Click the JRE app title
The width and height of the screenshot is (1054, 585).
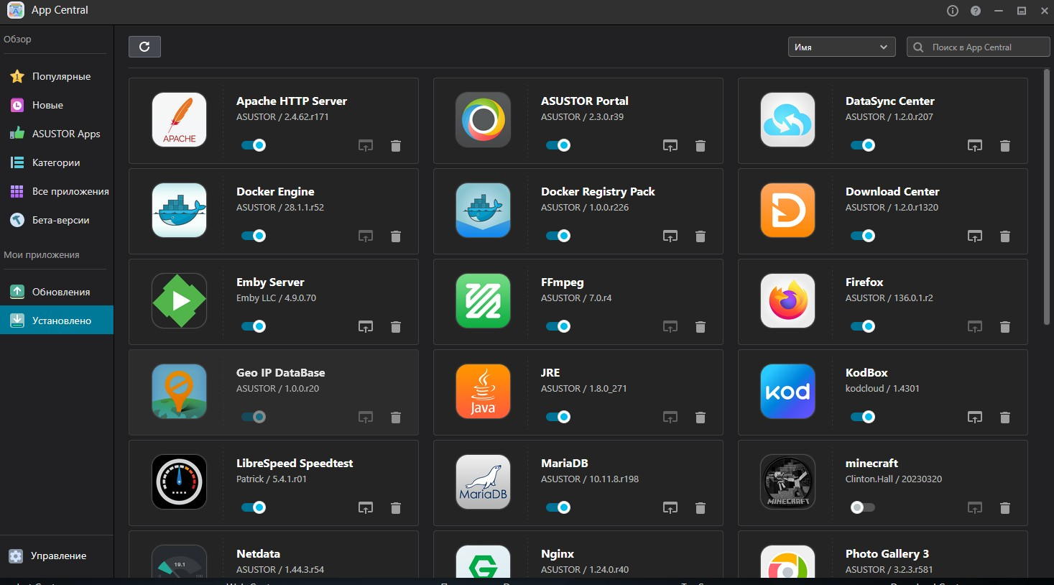(x=550, y=372)
